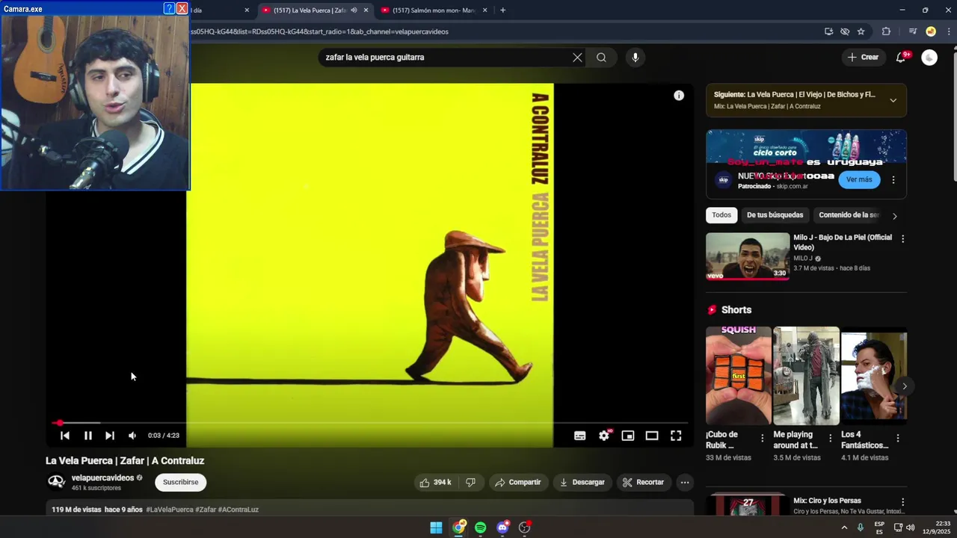Open the Milo J video thumbnail
Image resolution: width=957 pixels, height=538 pixels.
[748, 256]
